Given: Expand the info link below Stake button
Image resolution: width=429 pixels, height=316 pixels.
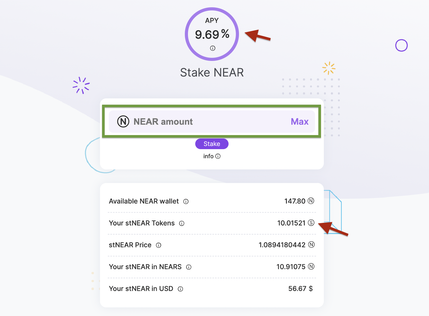Looking at the screenshot, I should coord(212,156).
